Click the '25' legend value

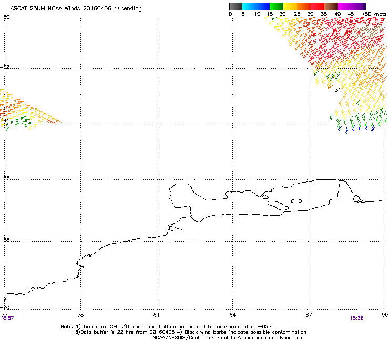pos(296,14)
